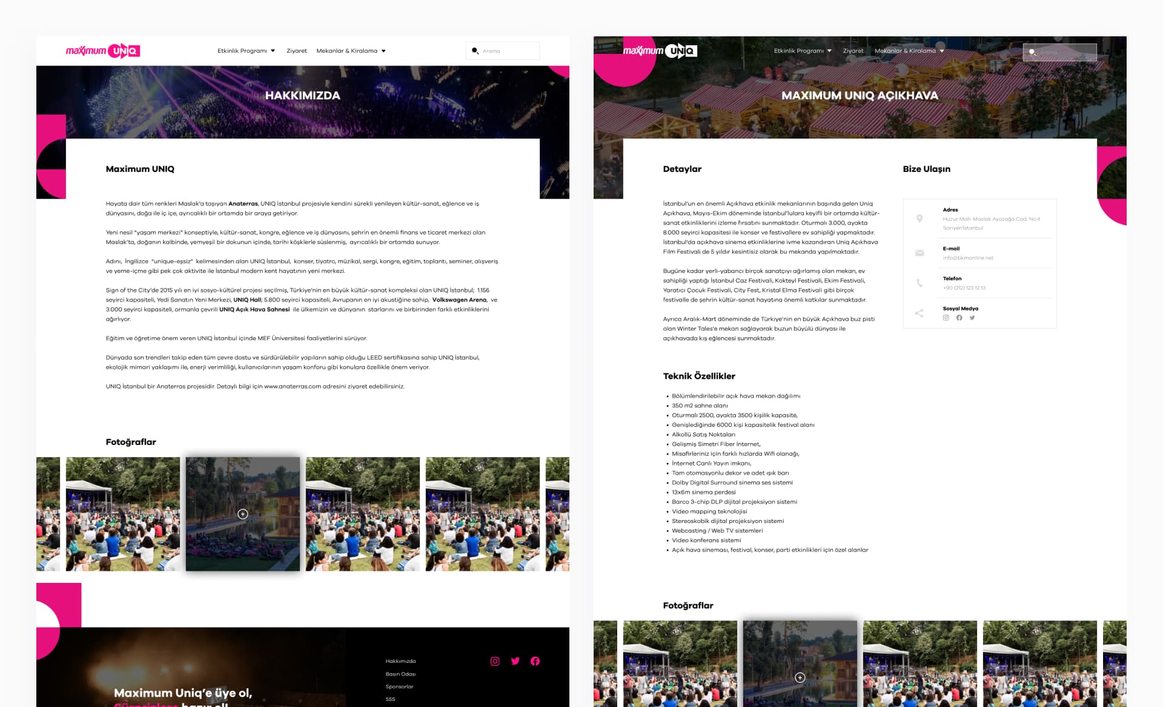The image size is (1163, 707).
Task: Expand Etkinlik Programı dropdown on the Açıkhava page
Action: 803,51
